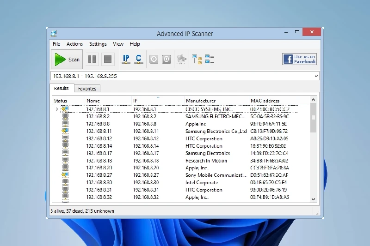Click MAC address starting D0:51:62
370x246 pixels.
(x=269, y=175)
